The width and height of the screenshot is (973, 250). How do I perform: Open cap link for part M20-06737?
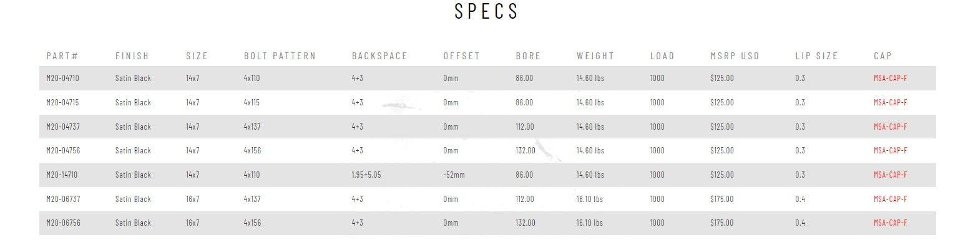[890, 200]
